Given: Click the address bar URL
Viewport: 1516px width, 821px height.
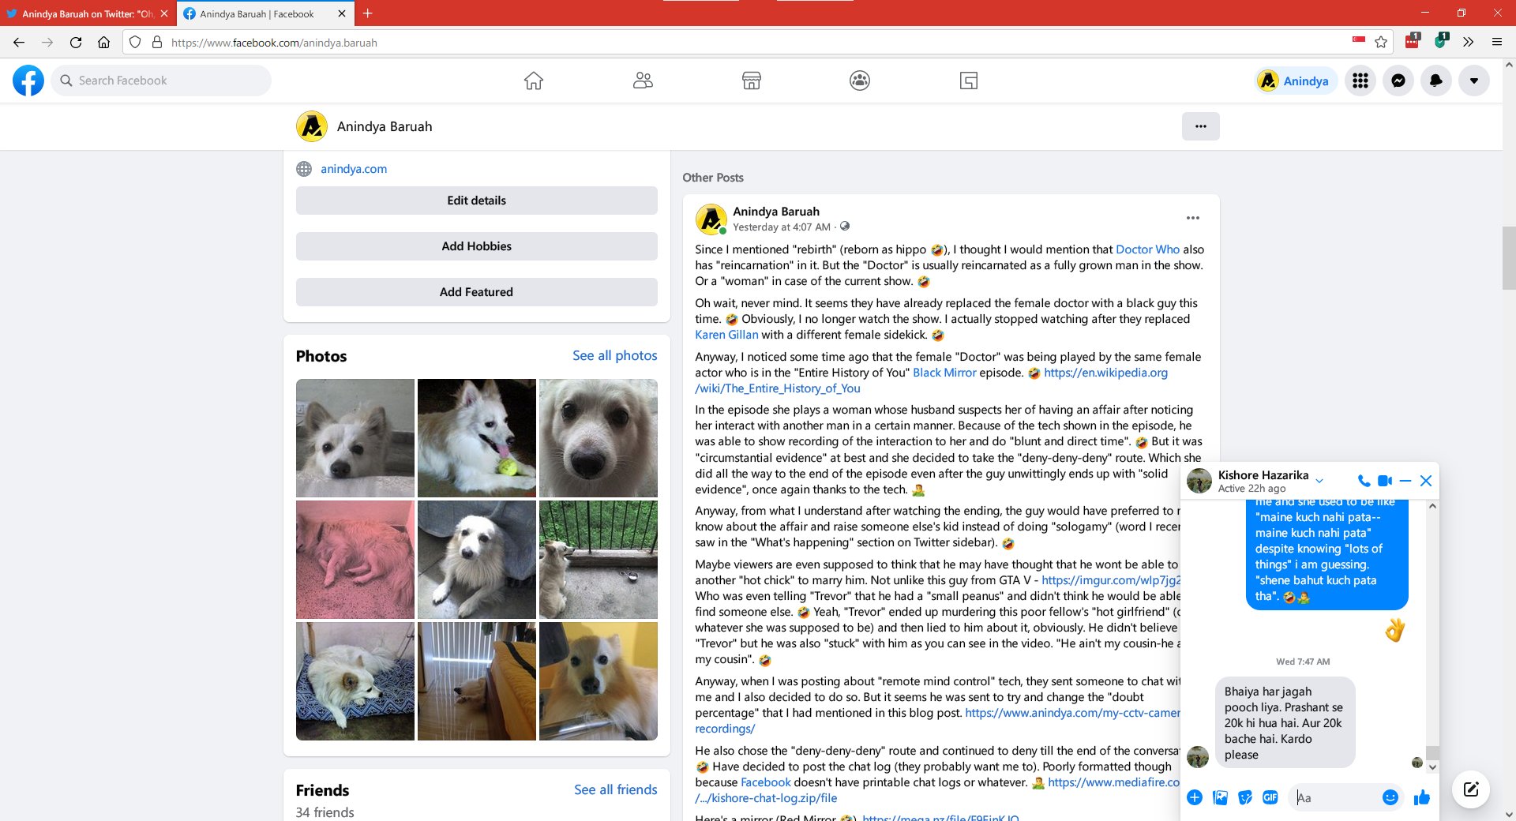Looking at the screenshot, I should click(274, 43).
